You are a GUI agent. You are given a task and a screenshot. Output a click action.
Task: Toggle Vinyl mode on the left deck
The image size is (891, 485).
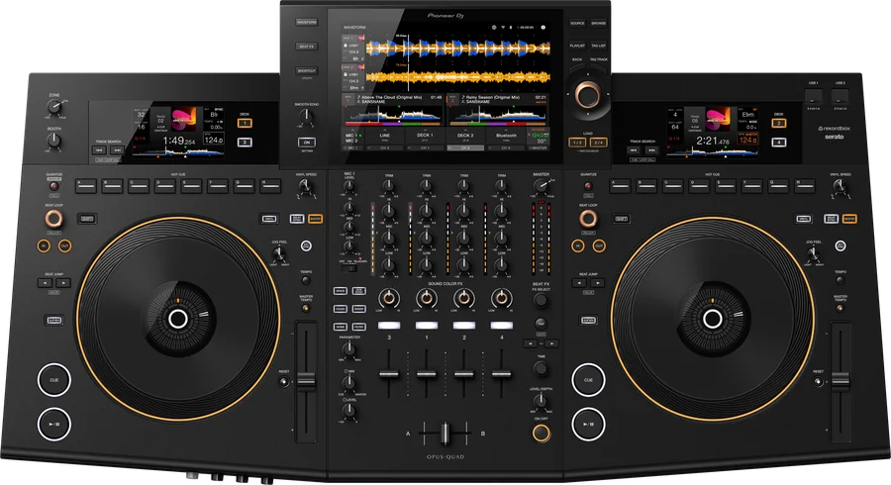coord(268,219)
